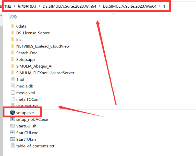Screen dimensions: 196x156
Task: Select the Setup.app name
Action: [x=26, y=60]
